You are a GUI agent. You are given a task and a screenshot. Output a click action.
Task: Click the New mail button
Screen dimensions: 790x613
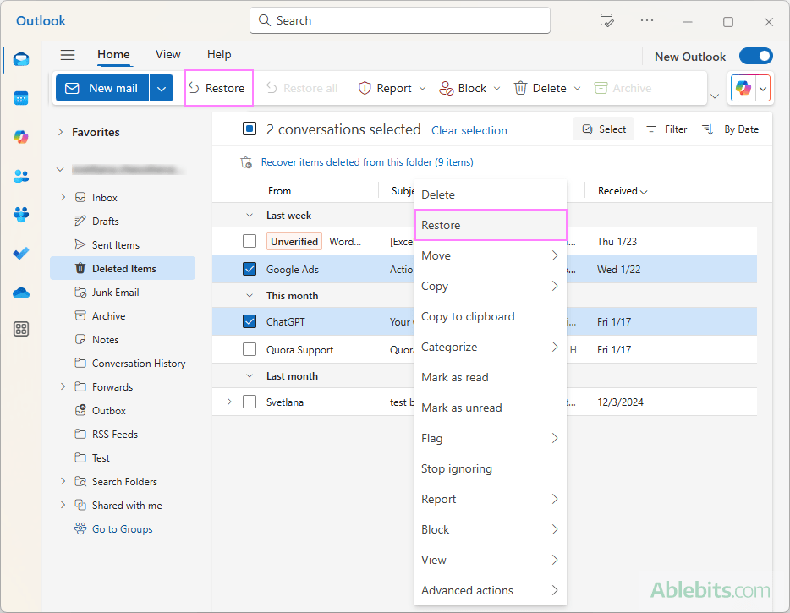(x=103, y=88)
